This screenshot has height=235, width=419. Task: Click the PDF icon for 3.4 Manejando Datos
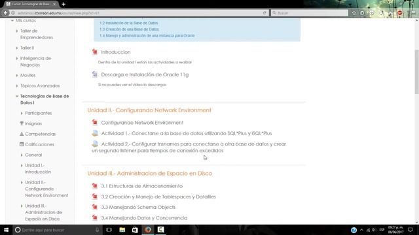click(x=94, y=217)
